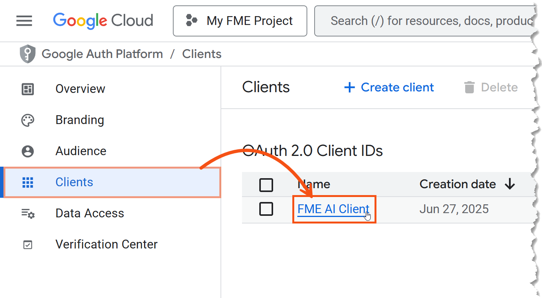
Task: Click the trash can icon
Action: pyautogui.click(x=469, y=88)
